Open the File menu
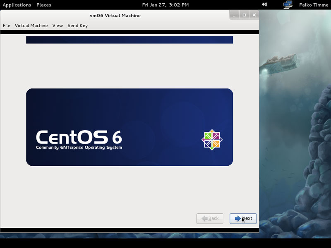Viewport: 331px width, 248px height. coord(6,26)
